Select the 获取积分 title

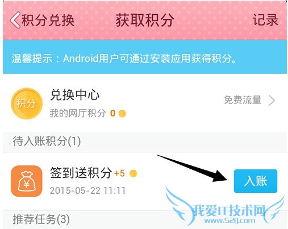pyautogui.click(x=145, y=20)
